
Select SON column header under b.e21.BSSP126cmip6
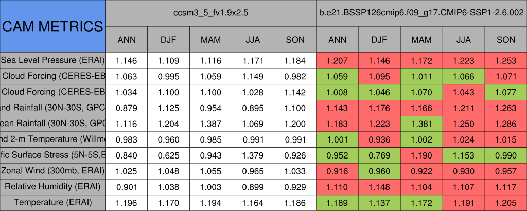pyautogui.click(x=506, y=40)
